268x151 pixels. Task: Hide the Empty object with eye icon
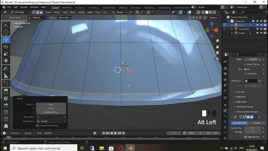point(261,33)
